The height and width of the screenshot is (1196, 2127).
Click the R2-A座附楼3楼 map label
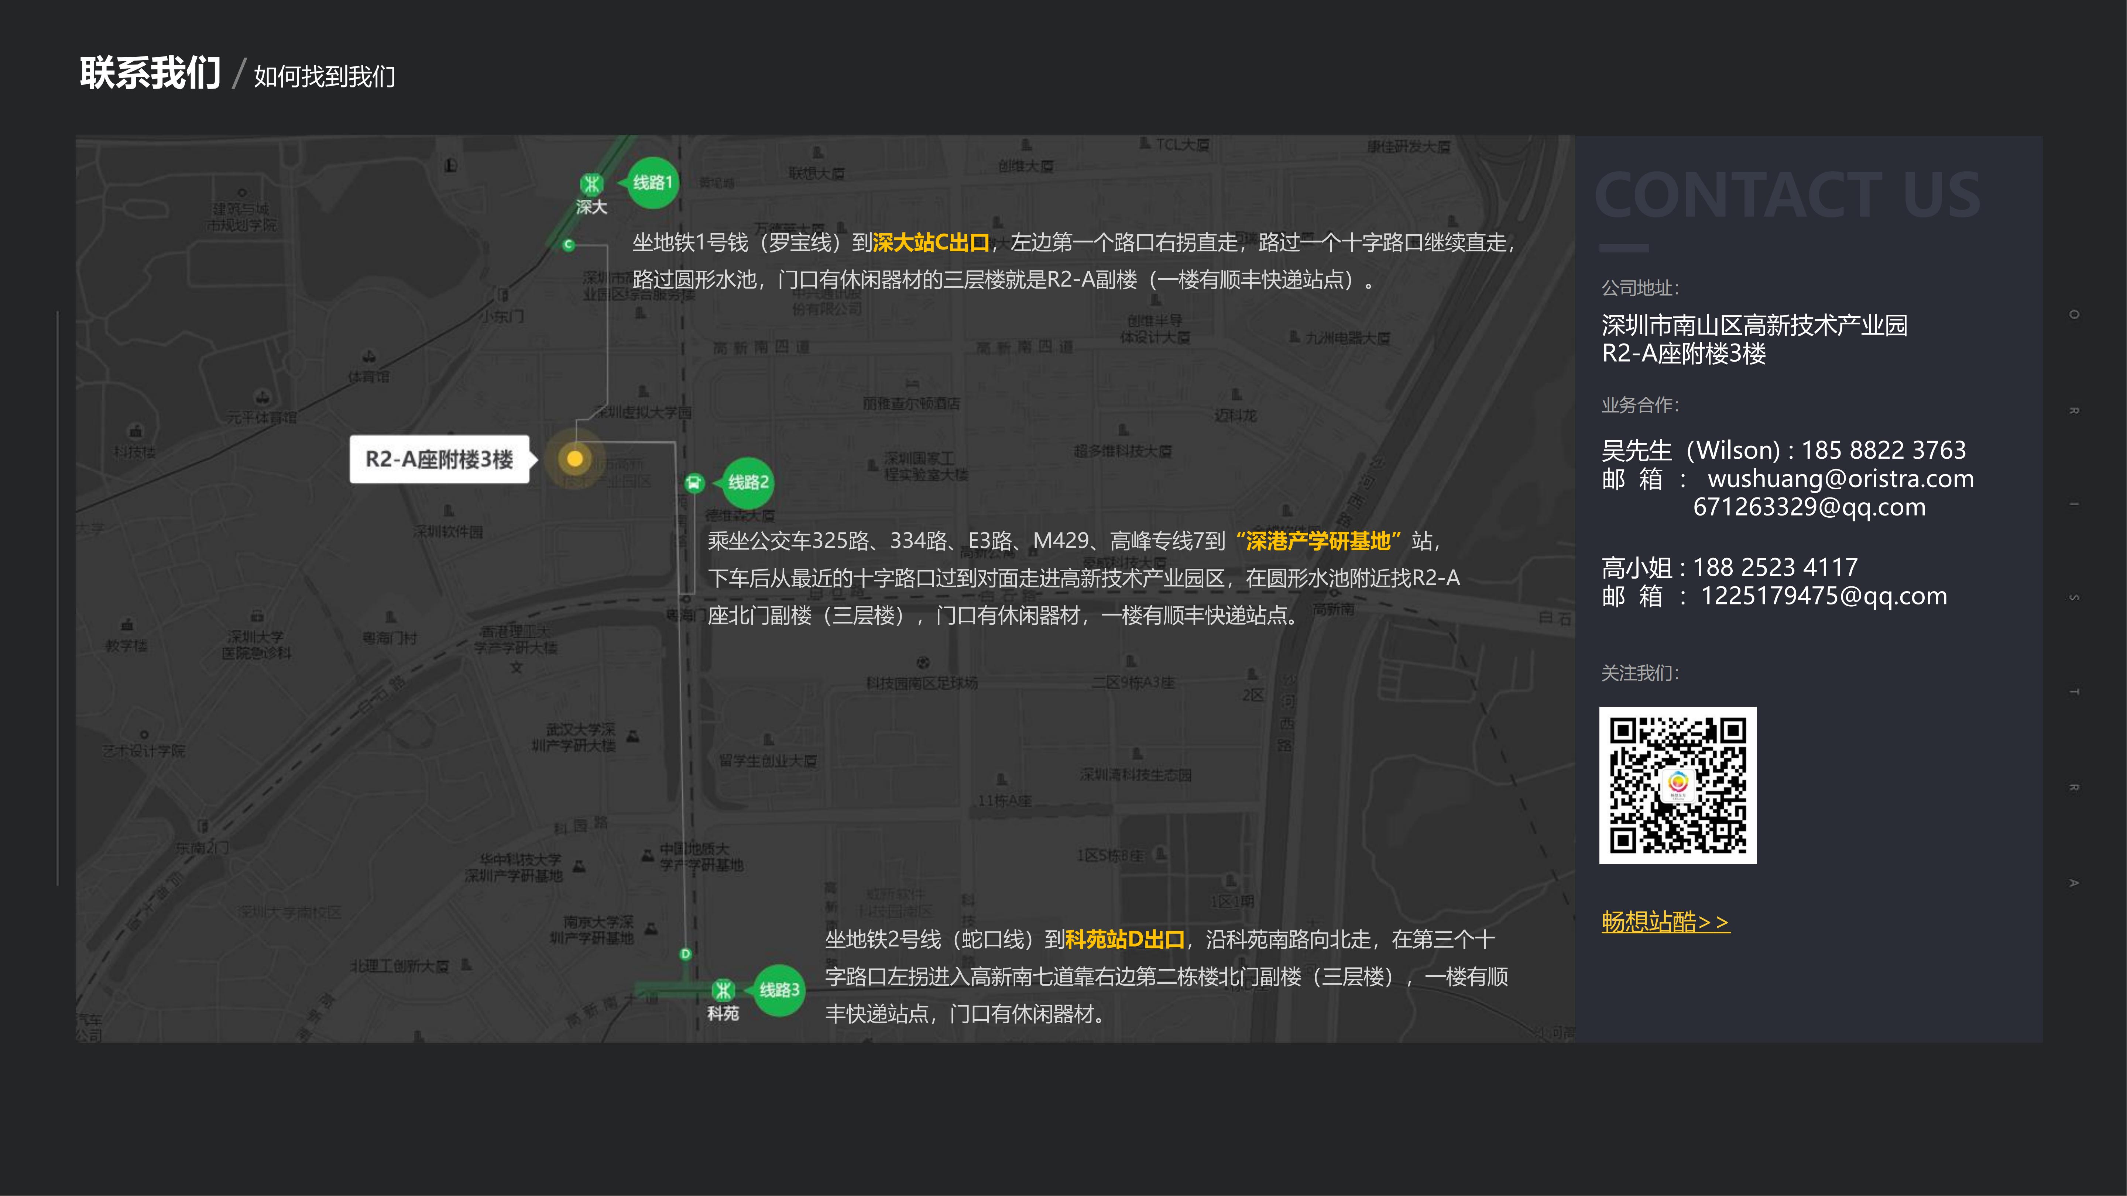point(439,460)
